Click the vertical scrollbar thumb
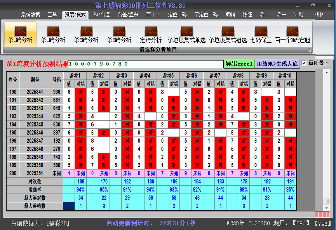This screenshot has width=336, height=230. [x=327, y=201]
